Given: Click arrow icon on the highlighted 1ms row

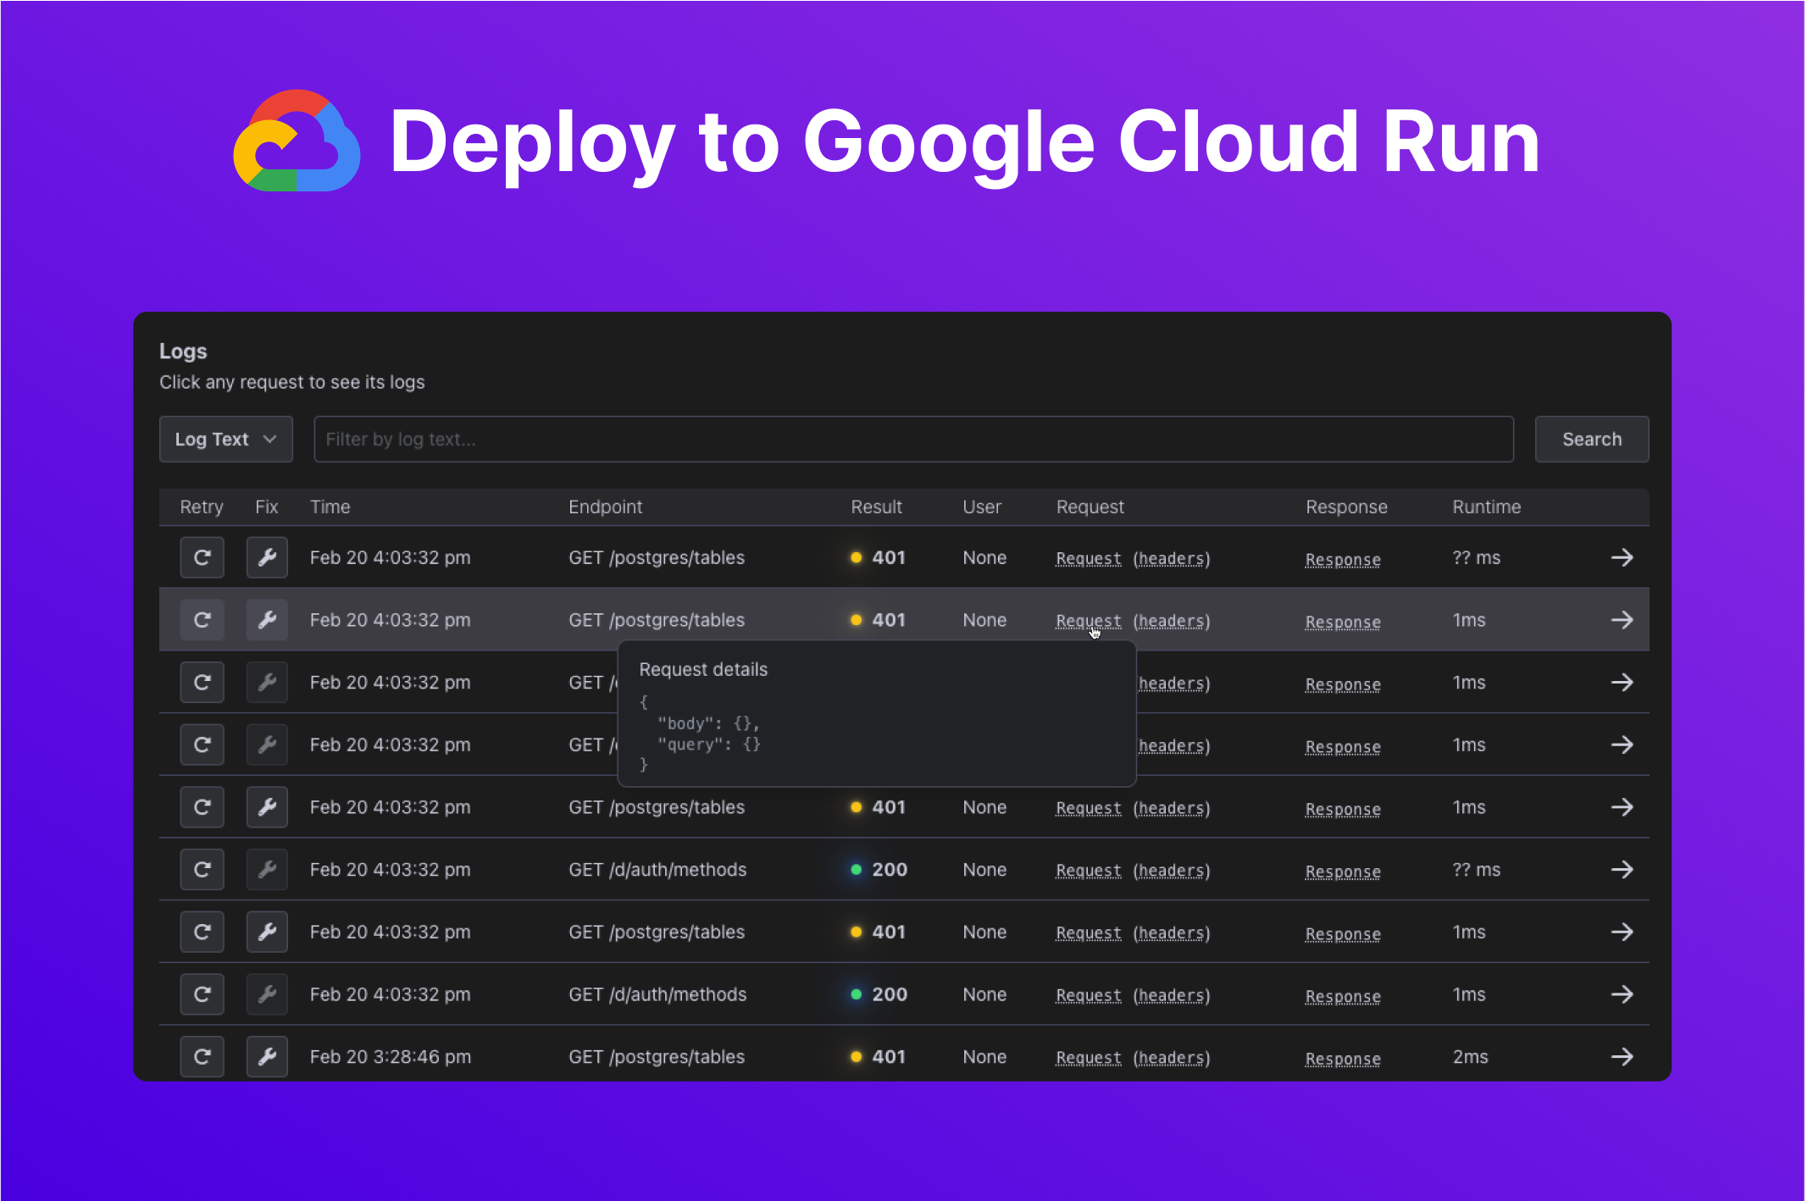Looking at the screenshot, I should point(1622,620).
